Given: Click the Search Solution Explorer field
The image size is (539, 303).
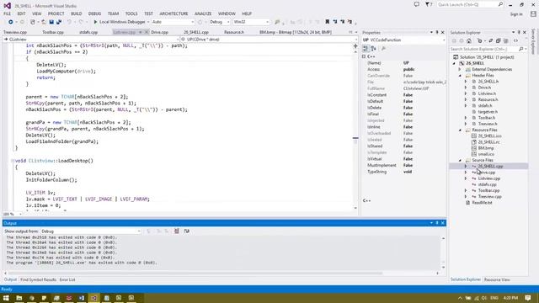Looking at the screenshot, I should (488, 49).
